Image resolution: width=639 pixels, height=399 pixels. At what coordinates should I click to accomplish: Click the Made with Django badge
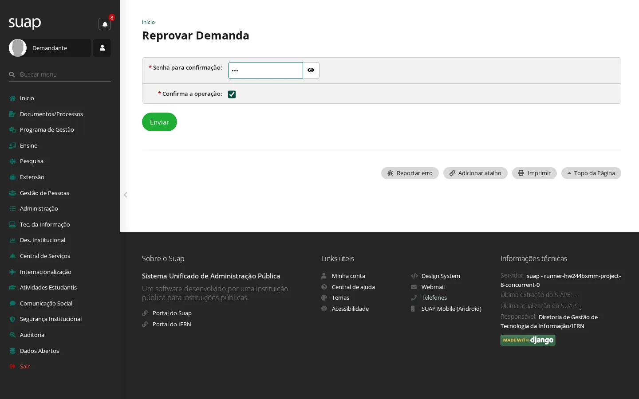pyautogui.click(x=528, y=340)
